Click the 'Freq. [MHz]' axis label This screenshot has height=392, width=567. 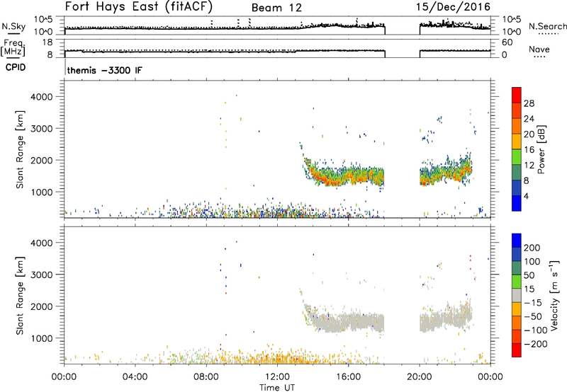13,48
